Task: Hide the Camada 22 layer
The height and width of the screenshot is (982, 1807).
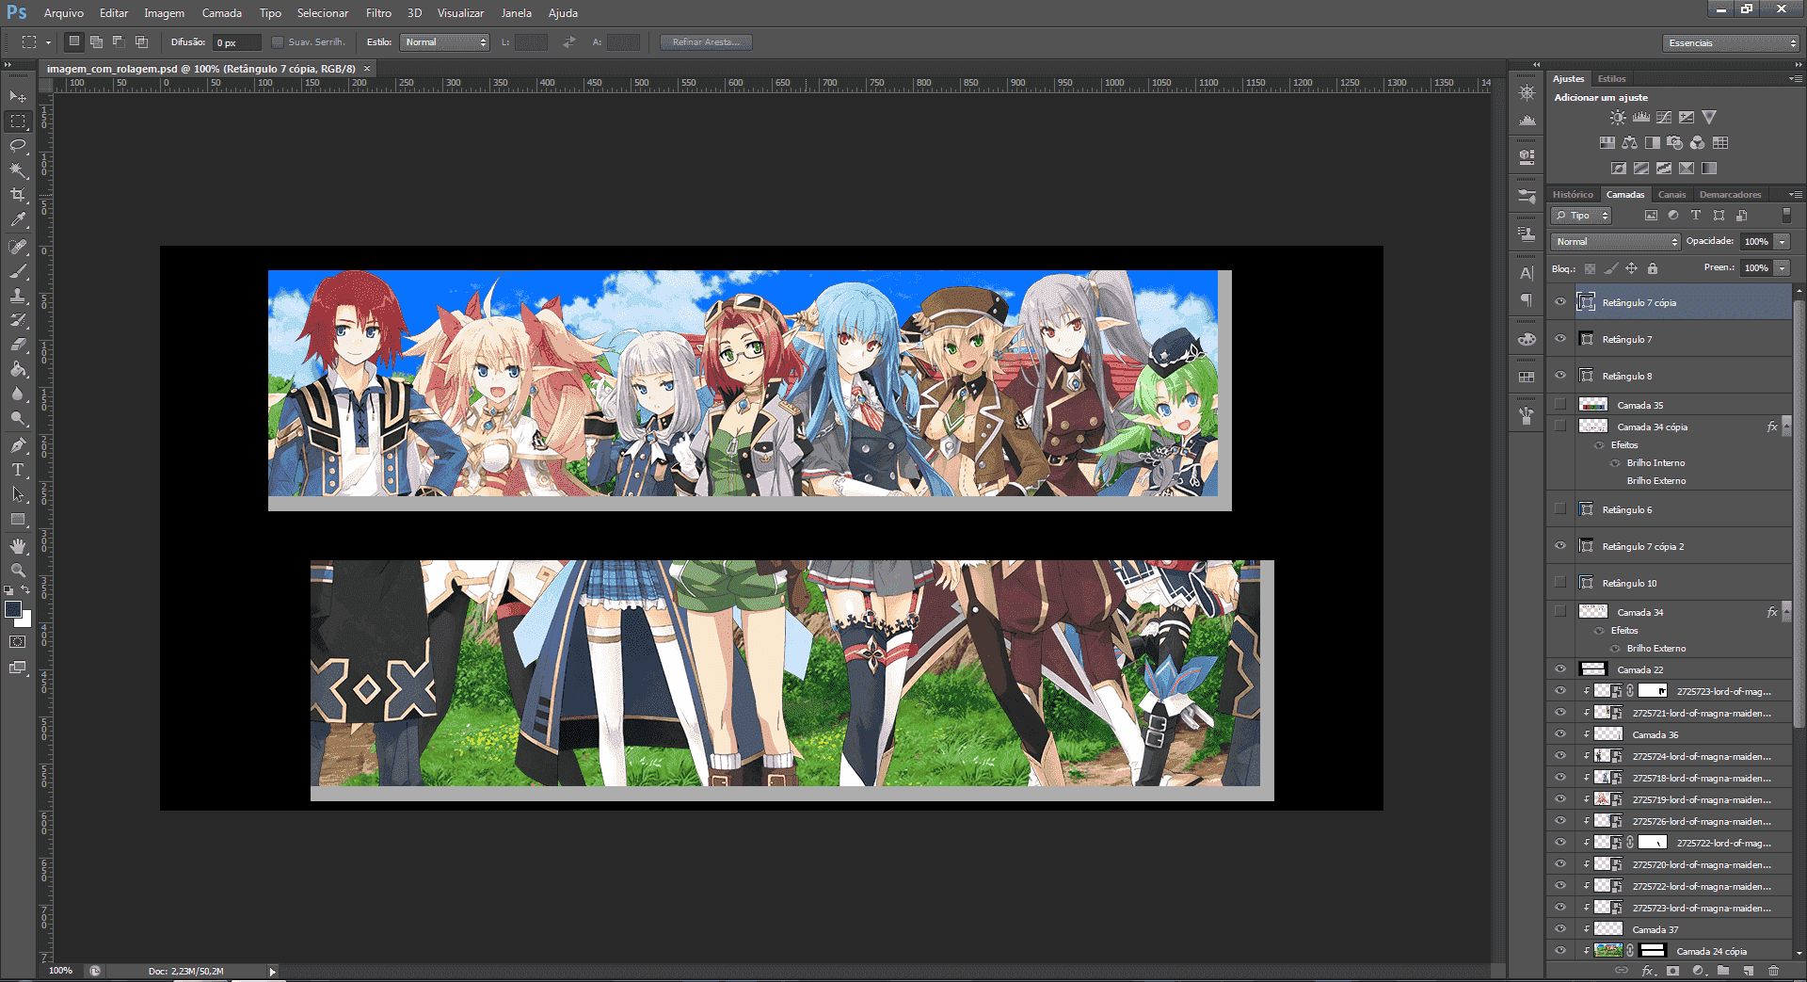Action: pos(1560,669)
